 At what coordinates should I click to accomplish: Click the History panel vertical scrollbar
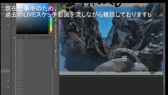tap(52, 67)
